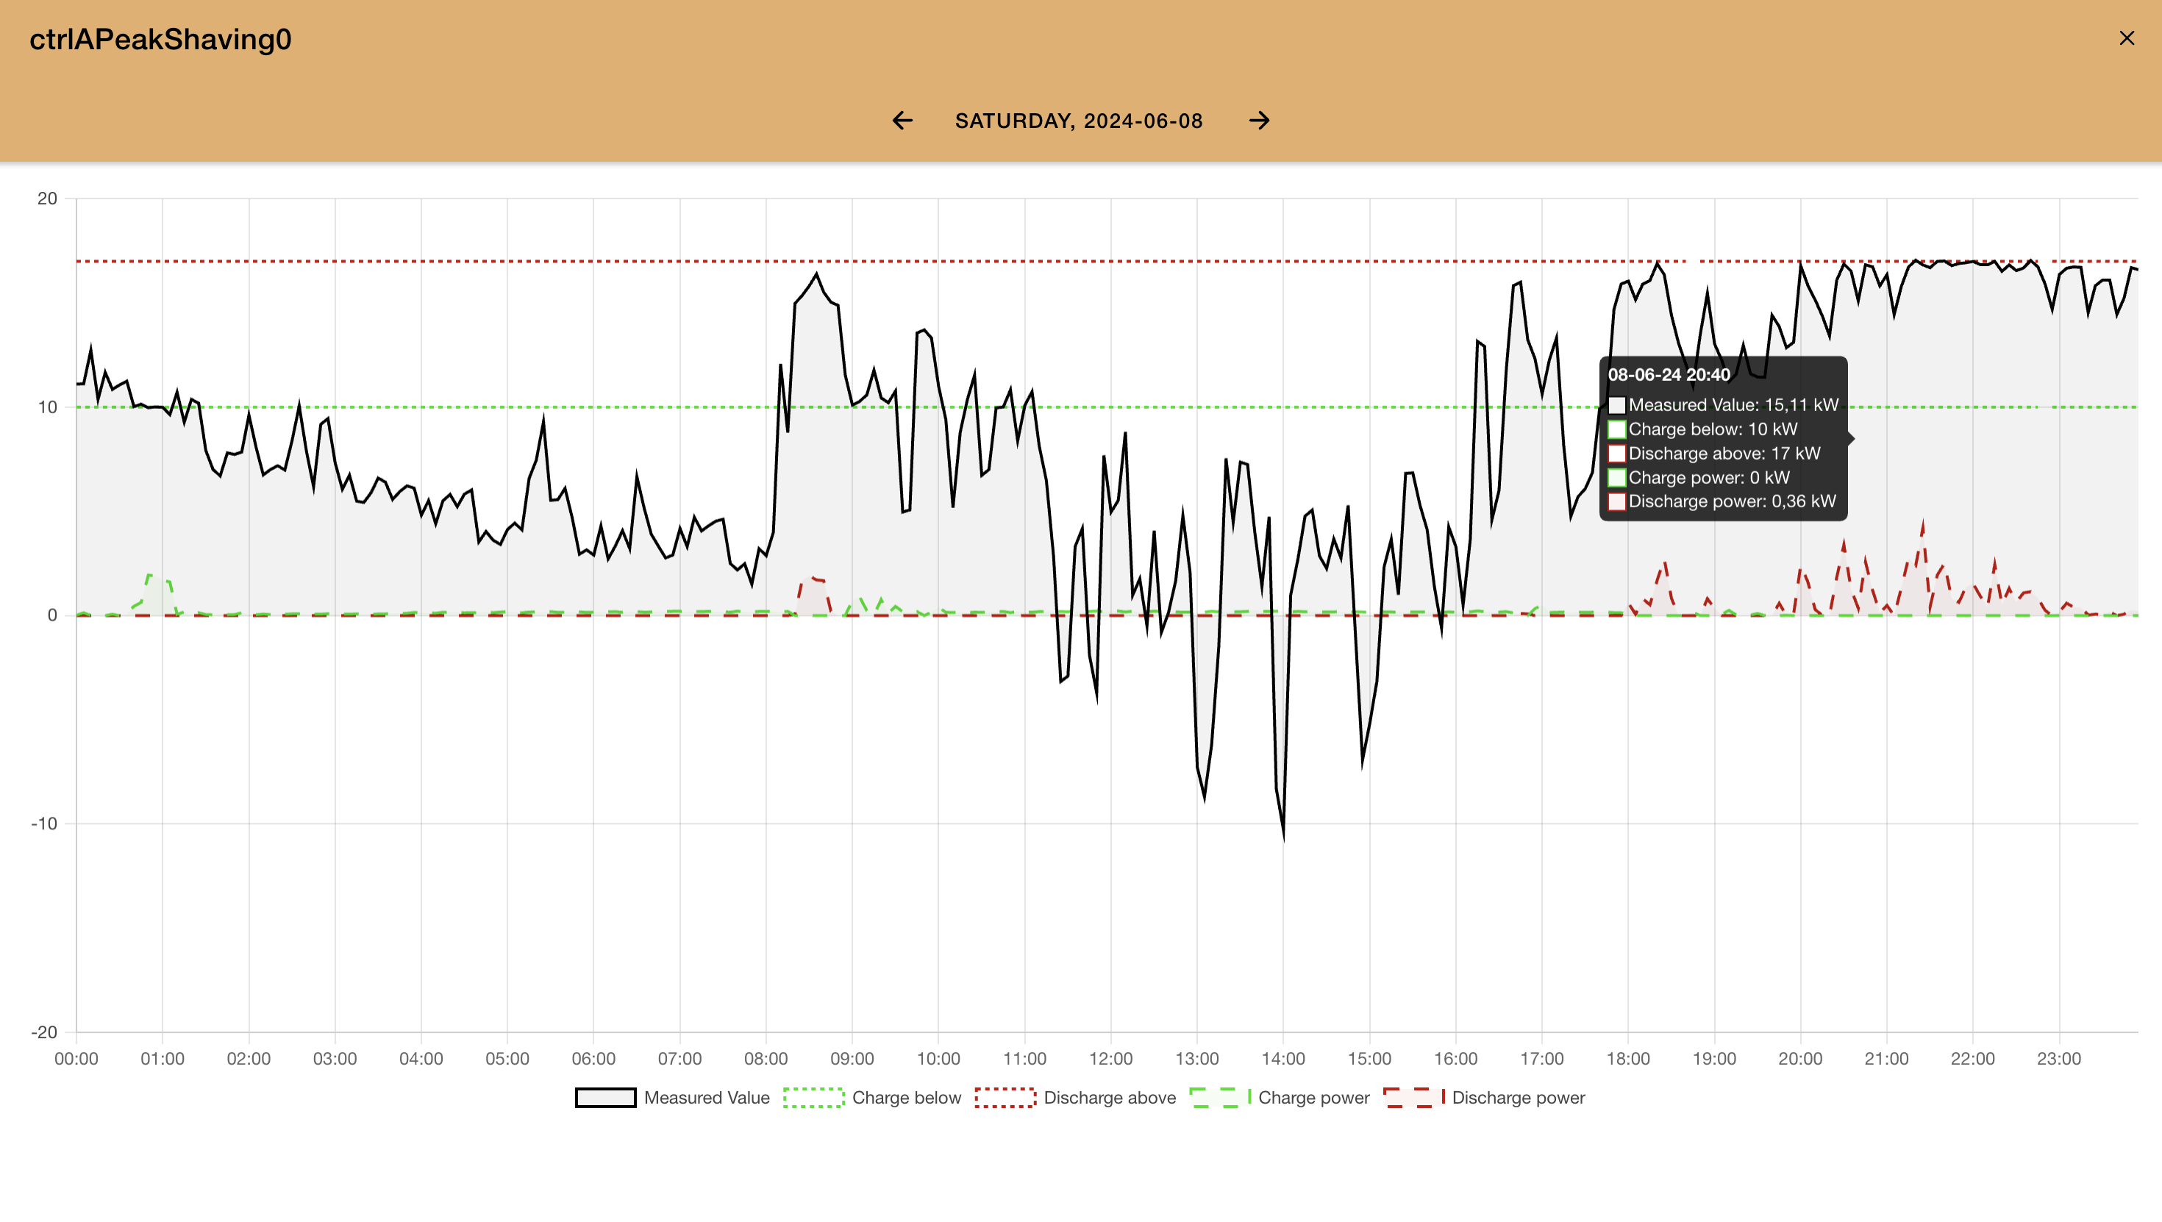The width and height of the screenshot is (2162, 1222).
Task: Click the 20:00 label on time axis
Action: point(1799,1060)
